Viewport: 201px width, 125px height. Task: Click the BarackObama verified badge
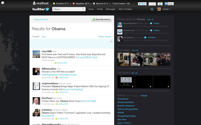click(x=151, y=23)
